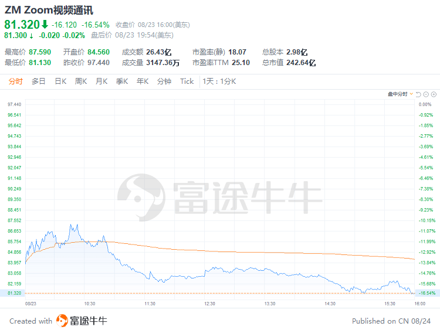The image size is (440, 333).
Task: Click the 盘后价 08/23 19:54(美东) timestamp
Action: [x=132, y=35]
